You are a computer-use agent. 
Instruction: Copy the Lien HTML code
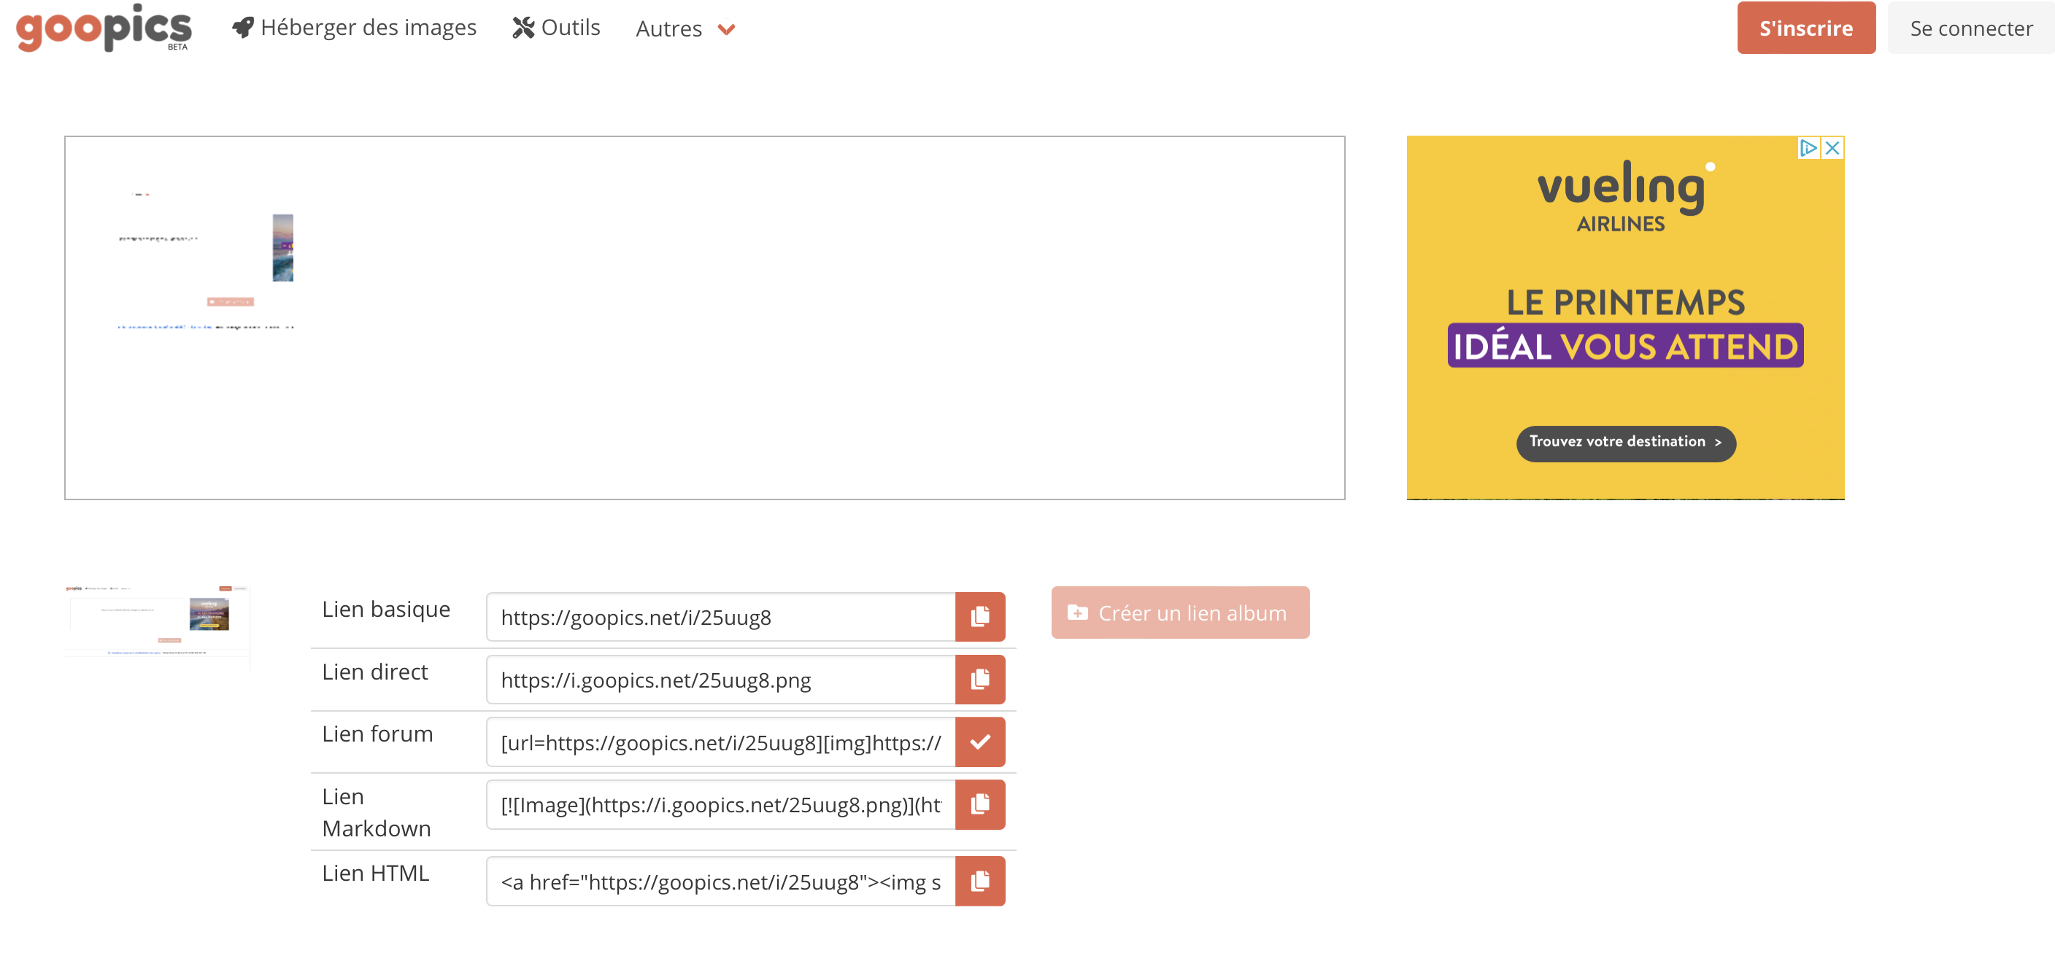point(979,881)
